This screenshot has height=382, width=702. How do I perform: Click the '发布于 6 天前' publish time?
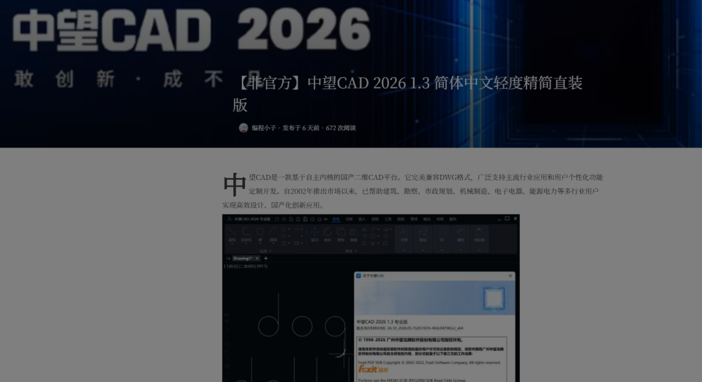(x=300, y=128)
